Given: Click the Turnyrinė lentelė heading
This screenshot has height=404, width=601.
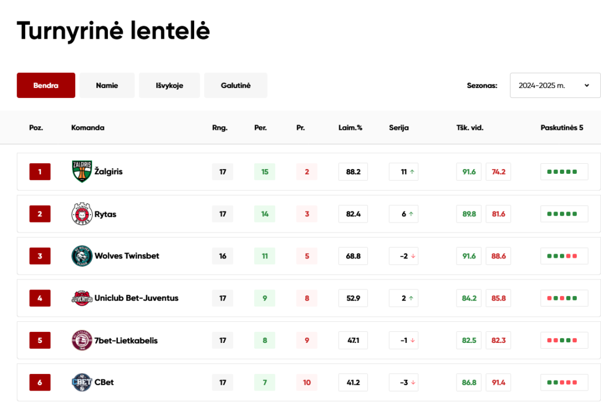Looking at the screenshot, I should [x=113, y=31].
